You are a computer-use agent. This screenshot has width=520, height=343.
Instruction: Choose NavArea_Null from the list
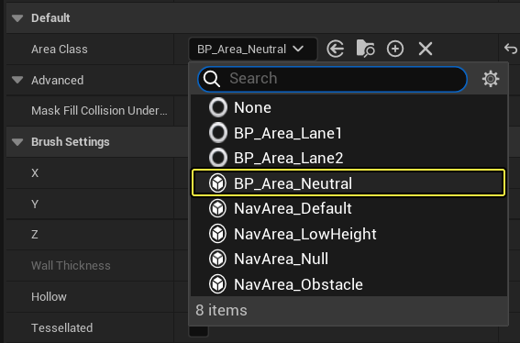point(349,259)
